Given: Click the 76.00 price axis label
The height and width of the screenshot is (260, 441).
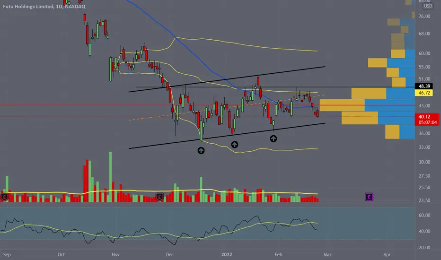Looking at the screenshot, I should point(424,16).
